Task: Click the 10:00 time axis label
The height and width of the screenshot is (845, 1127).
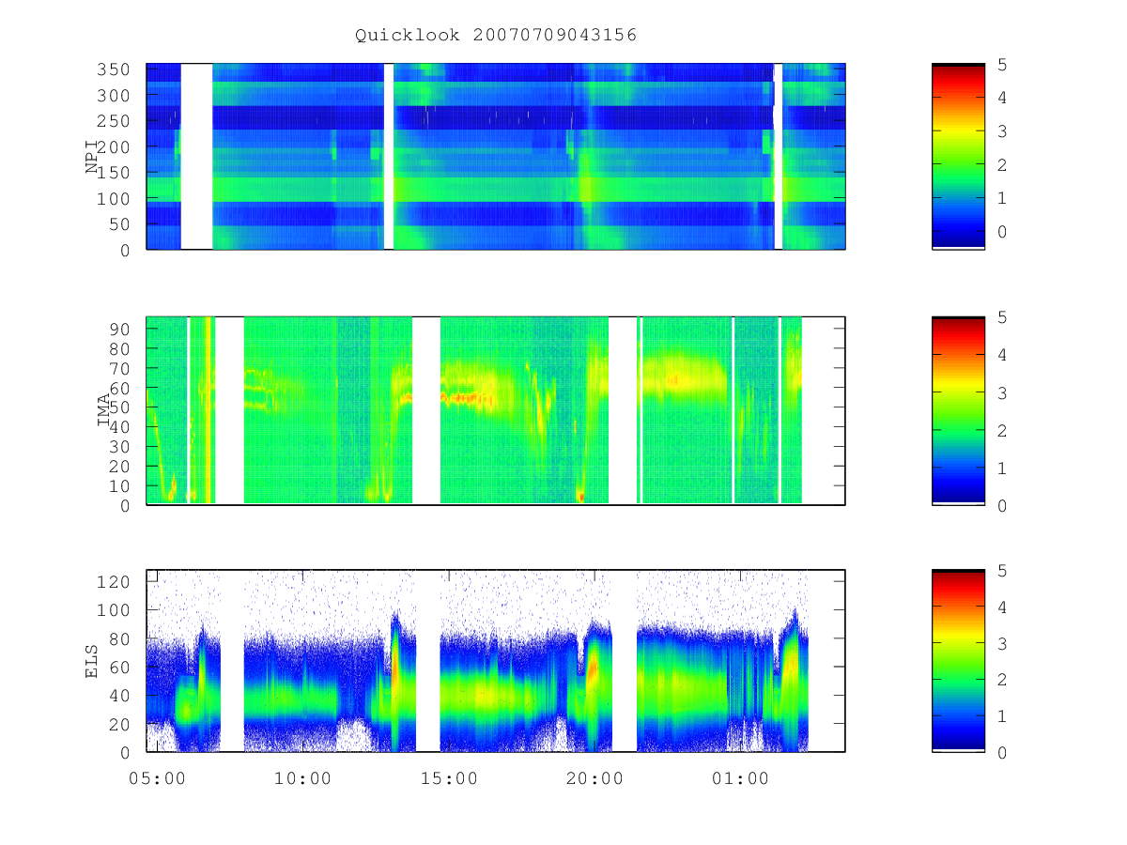Action: 302,778
